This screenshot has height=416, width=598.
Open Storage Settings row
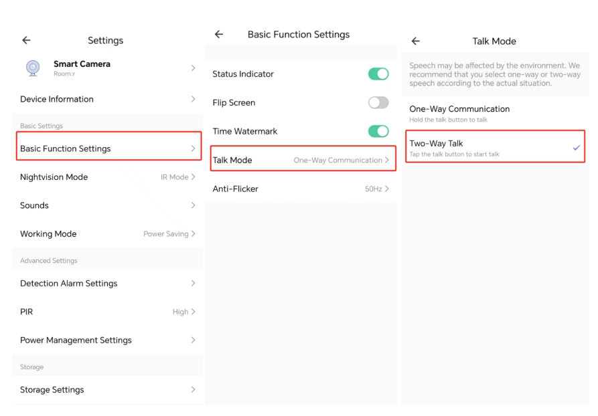click(107, 390)
